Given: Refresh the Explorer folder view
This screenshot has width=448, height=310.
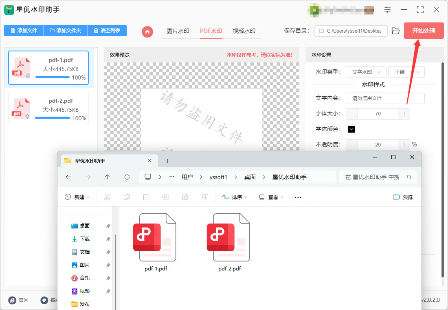Looking at the screenshot, I should (x=127, y=177).
